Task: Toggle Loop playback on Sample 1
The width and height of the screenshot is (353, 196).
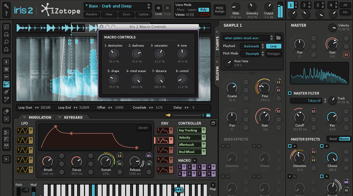Action: [274, 46]
